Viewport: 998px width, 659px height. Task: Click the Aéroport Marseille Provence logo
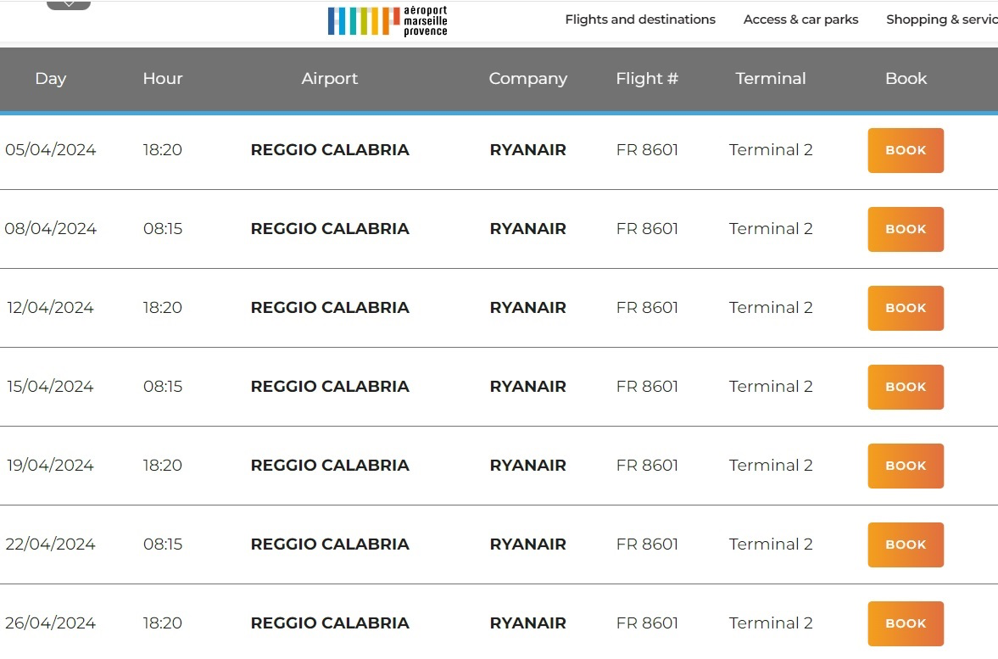click(387, 20)
